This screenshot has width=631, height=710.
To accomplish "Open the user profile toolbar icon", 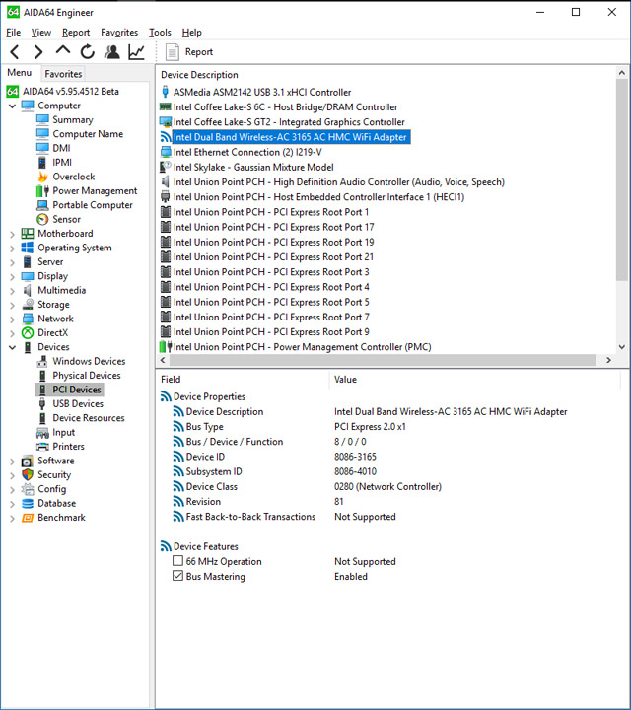I will pos(111,52).
